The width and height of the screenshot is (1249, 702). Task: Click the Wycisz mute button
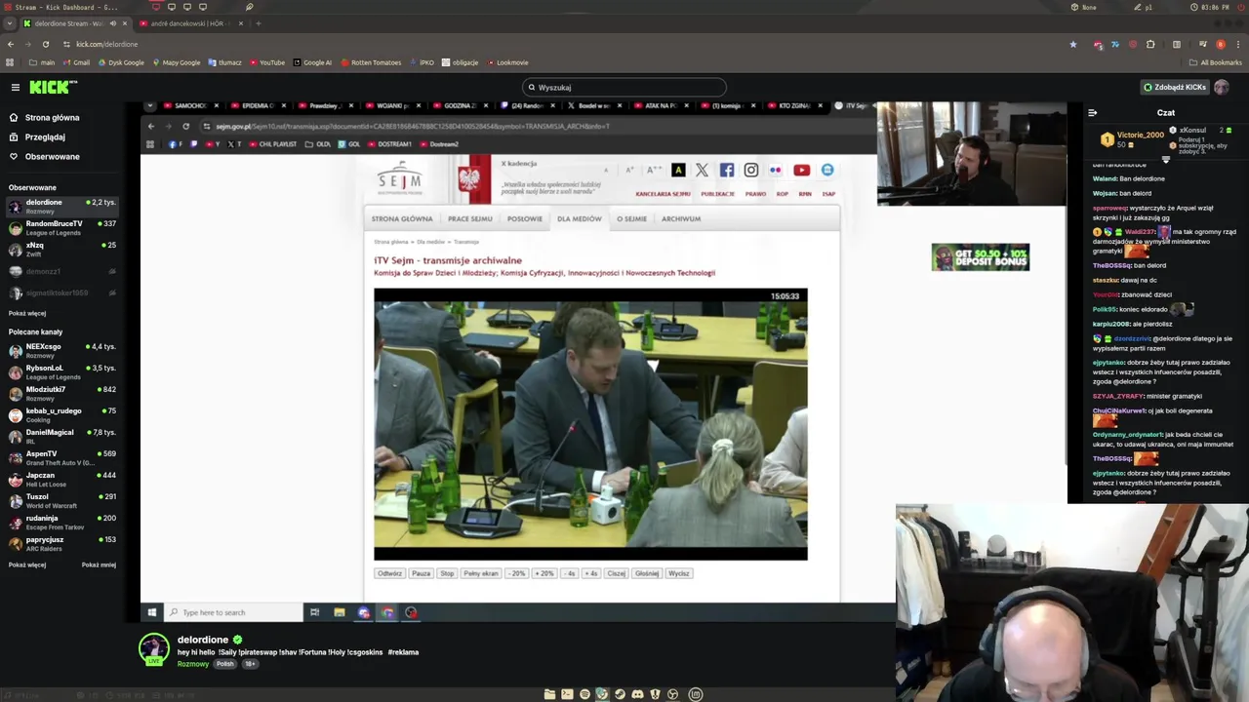pos(679,573)
